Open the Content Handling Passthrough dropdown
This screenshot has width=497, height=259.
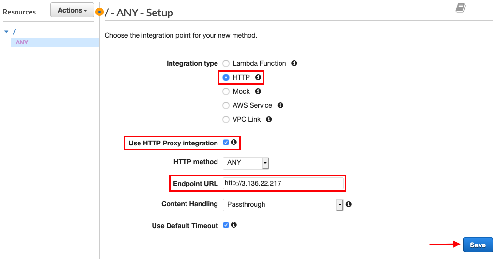point(283,204)
